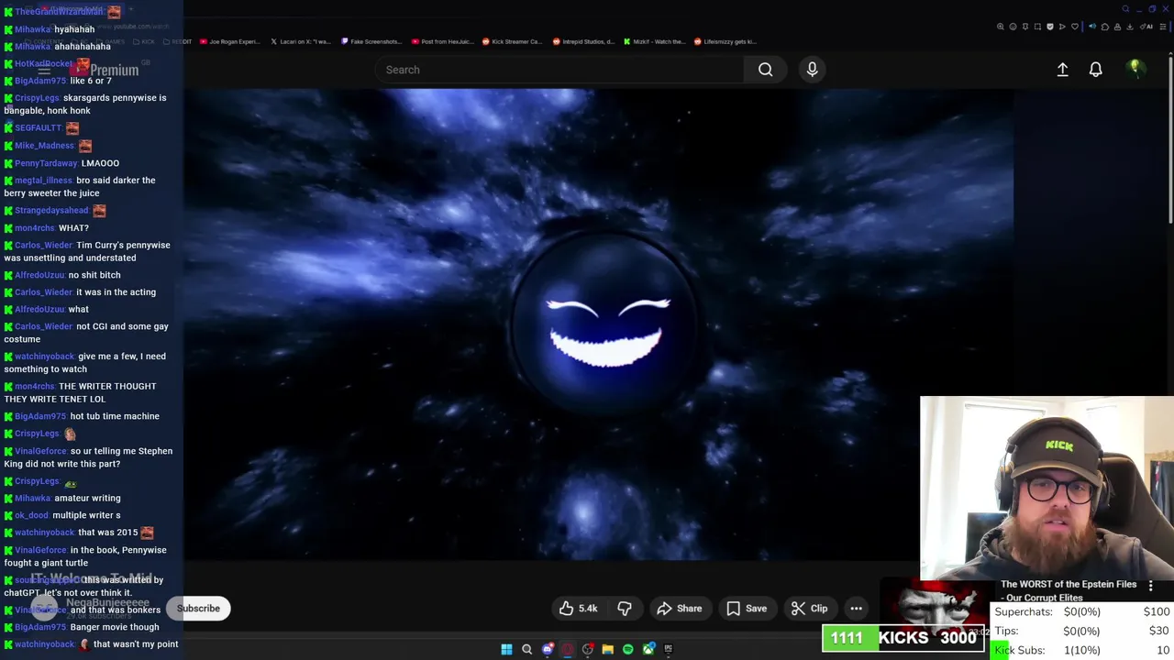
Task: Create a Clip of the video
Action: click(809, 609)
